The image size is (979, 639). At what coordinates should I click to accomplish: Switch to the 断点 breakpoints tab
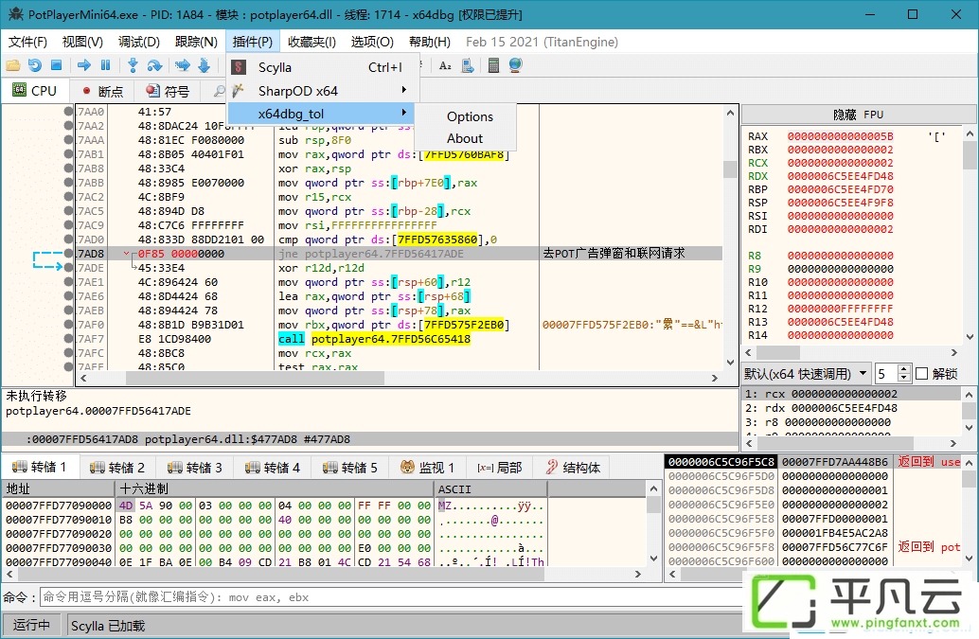[103, 92]
